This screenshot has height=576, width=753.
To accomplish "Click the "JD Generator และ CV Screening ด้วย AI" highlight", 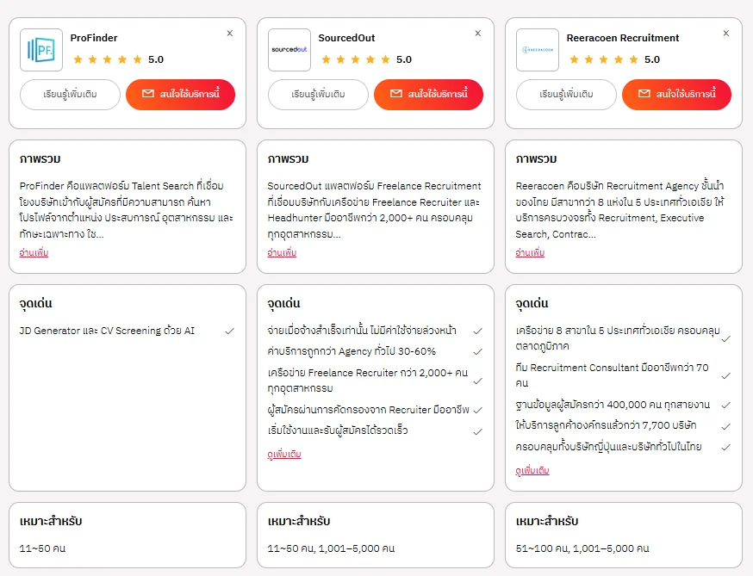I will 107,331.
